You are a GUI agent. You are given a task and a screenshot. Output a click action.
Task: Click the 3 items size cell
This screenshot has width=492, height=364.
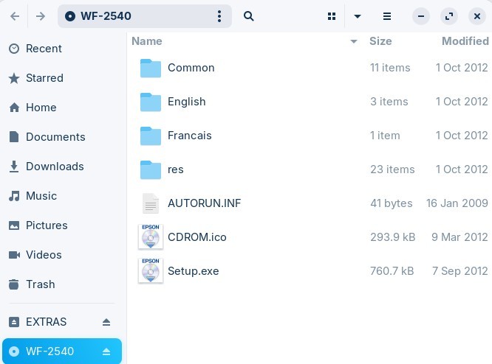coord(389,102)
